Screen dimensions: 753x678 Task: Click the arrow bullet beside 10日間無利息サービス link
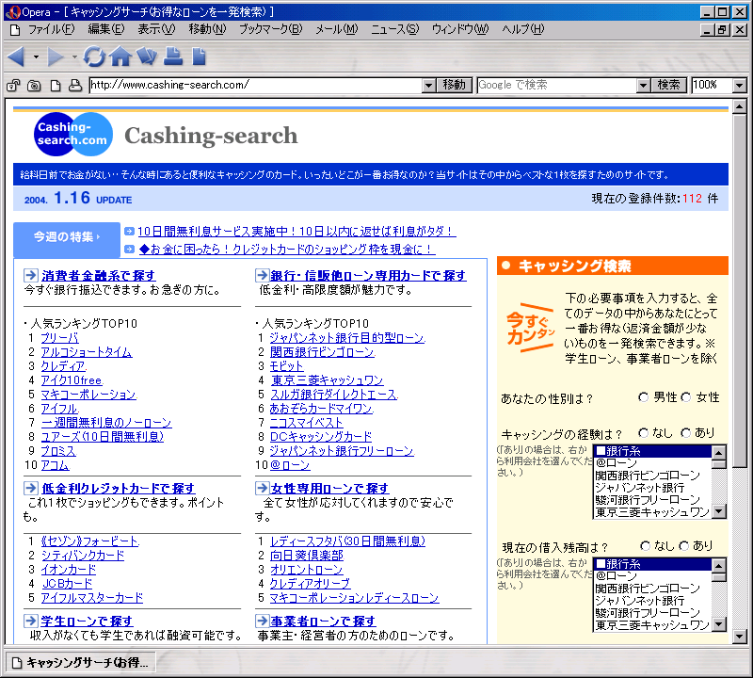129,231
